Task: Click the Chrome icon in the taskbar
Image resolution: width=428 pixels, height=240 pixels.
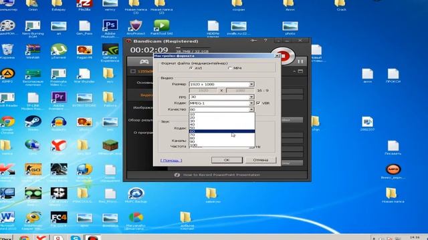Action: pyautogui.click(x=24, y=237)
